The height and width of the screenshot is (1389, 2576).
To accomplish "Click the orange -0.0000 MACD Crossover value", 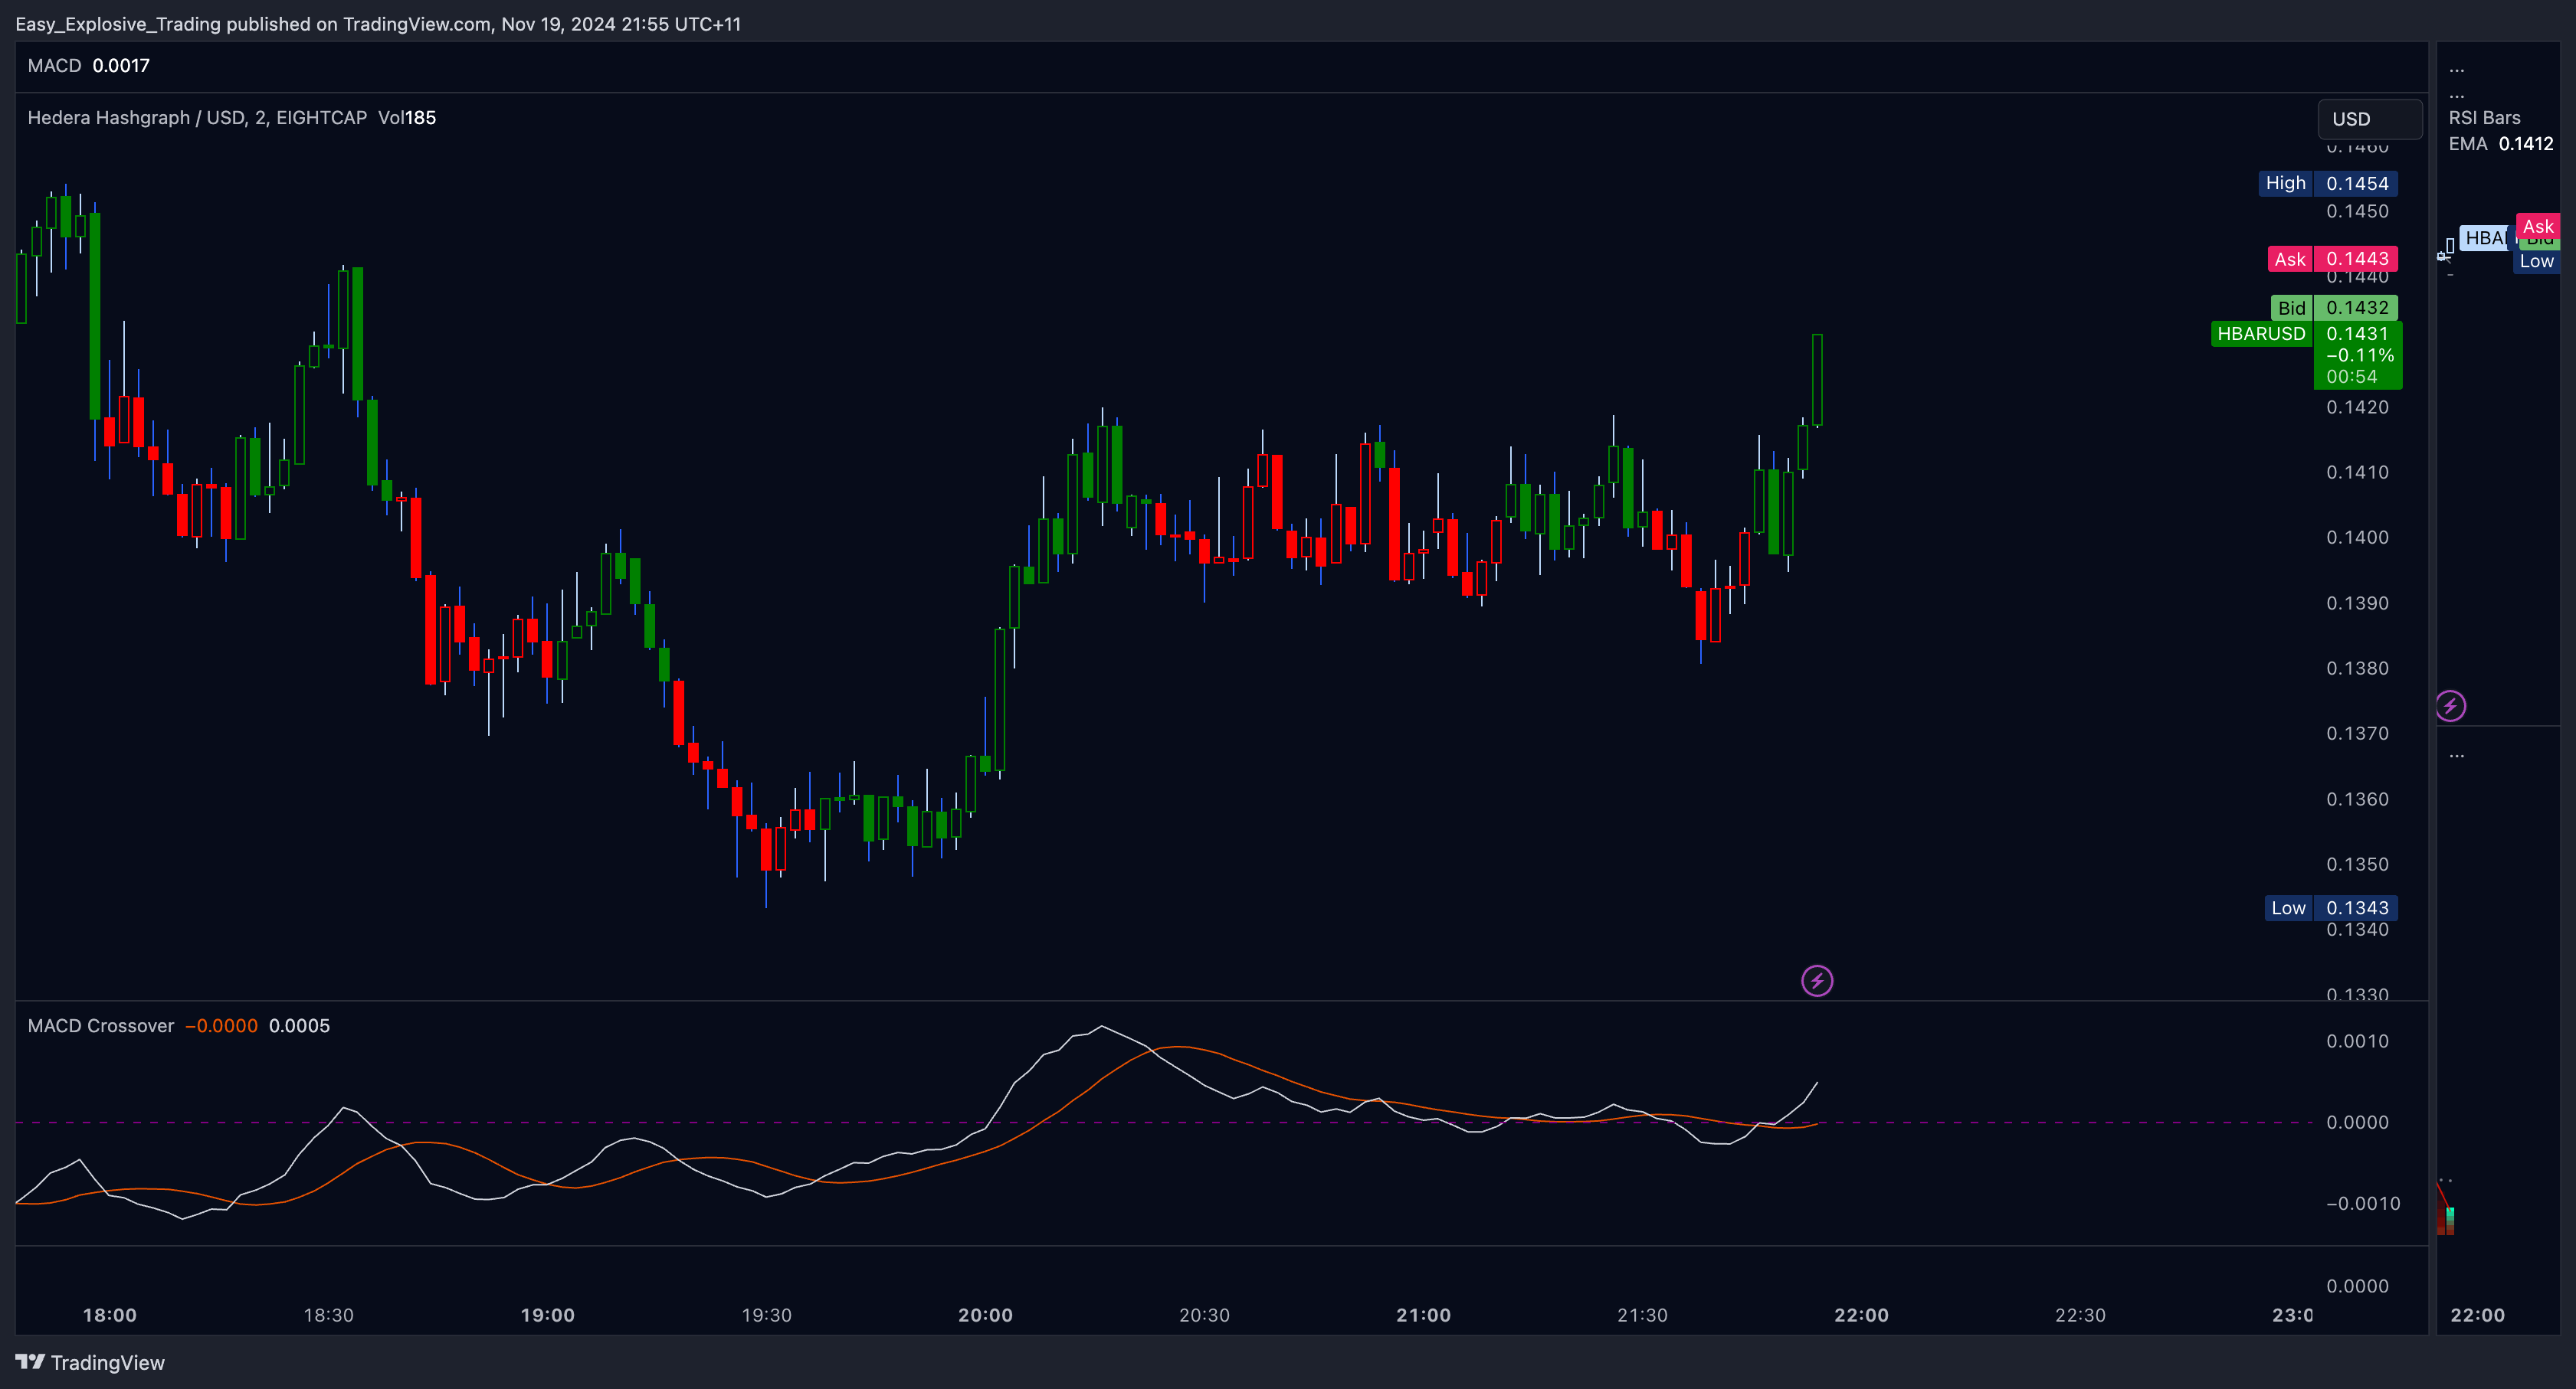I will pos(221,1025).
